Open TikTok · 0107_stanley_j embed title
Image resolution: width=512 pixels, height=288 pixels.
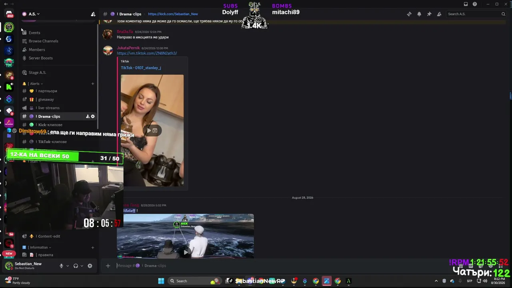pos(141,68)
